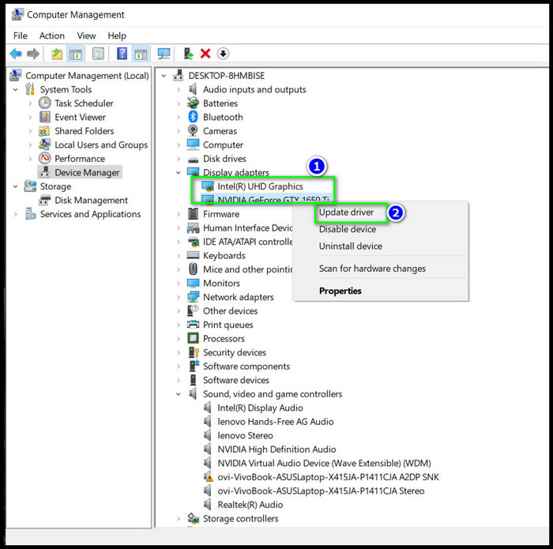Image resolution: width=553 pixels, height=549 pixels.
Task: Choose Properties from context menu
Action: pos(340,291)
